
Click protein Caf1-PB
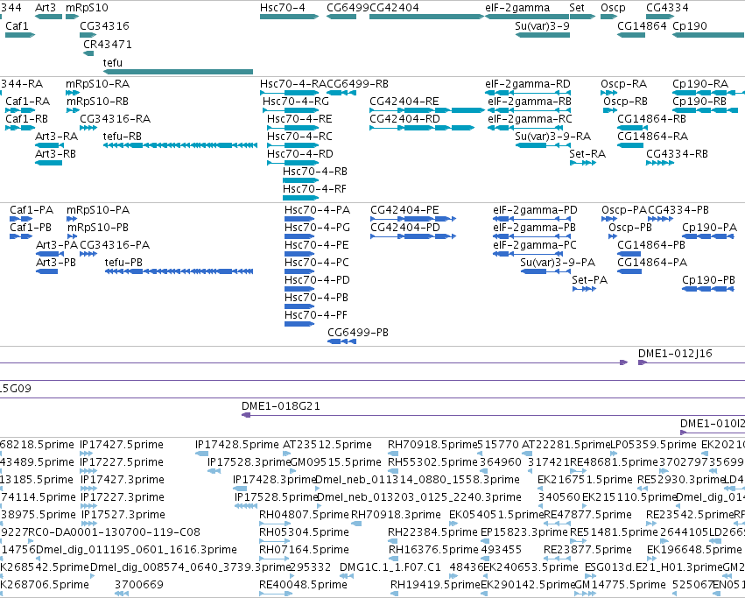pos(21,236)
